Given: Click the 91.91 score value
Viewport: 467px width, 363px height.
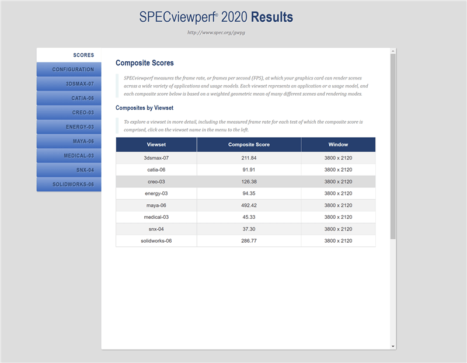Looking at the screenshot, I should tap(249, 170).
